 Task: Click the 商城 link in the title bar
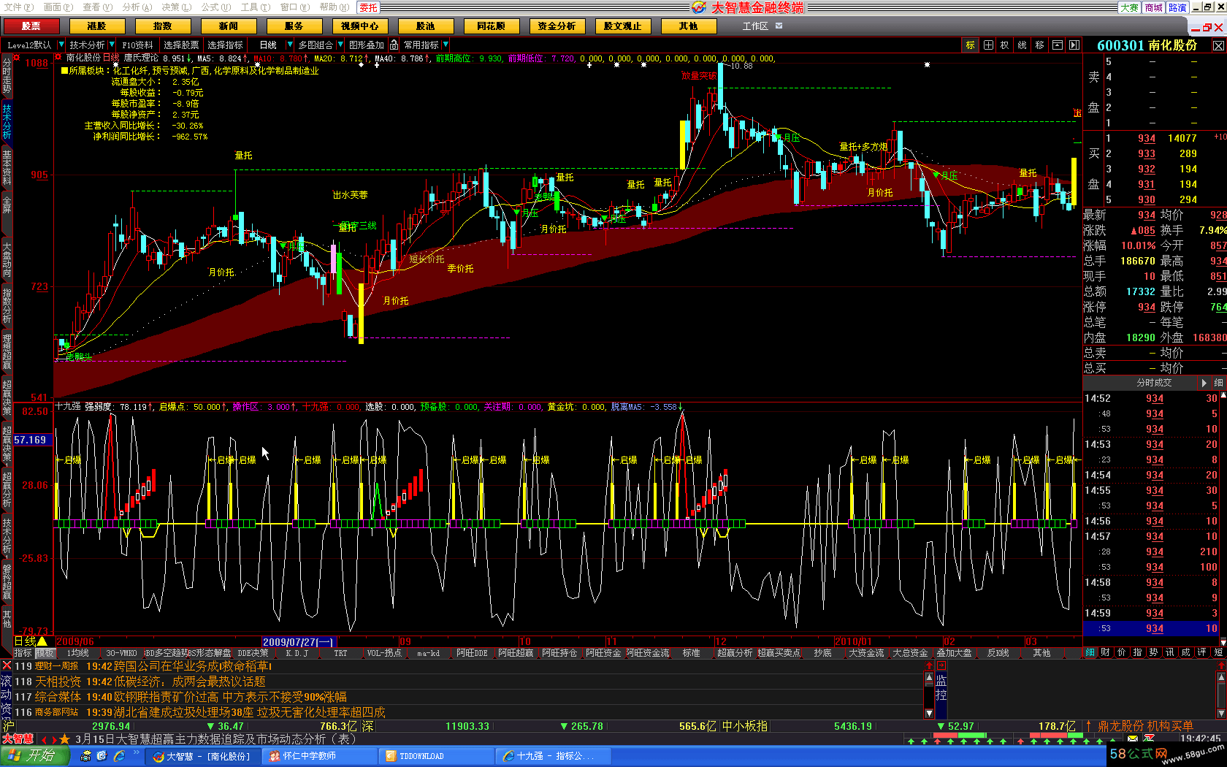tap(1153, 7)
